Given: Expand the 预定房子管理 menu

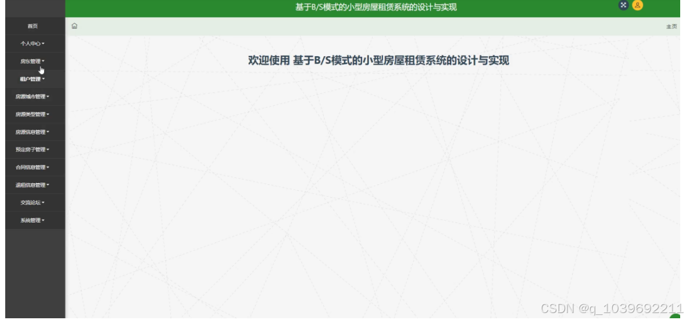Looking at the screenshot, I should [x=33, y=150].
